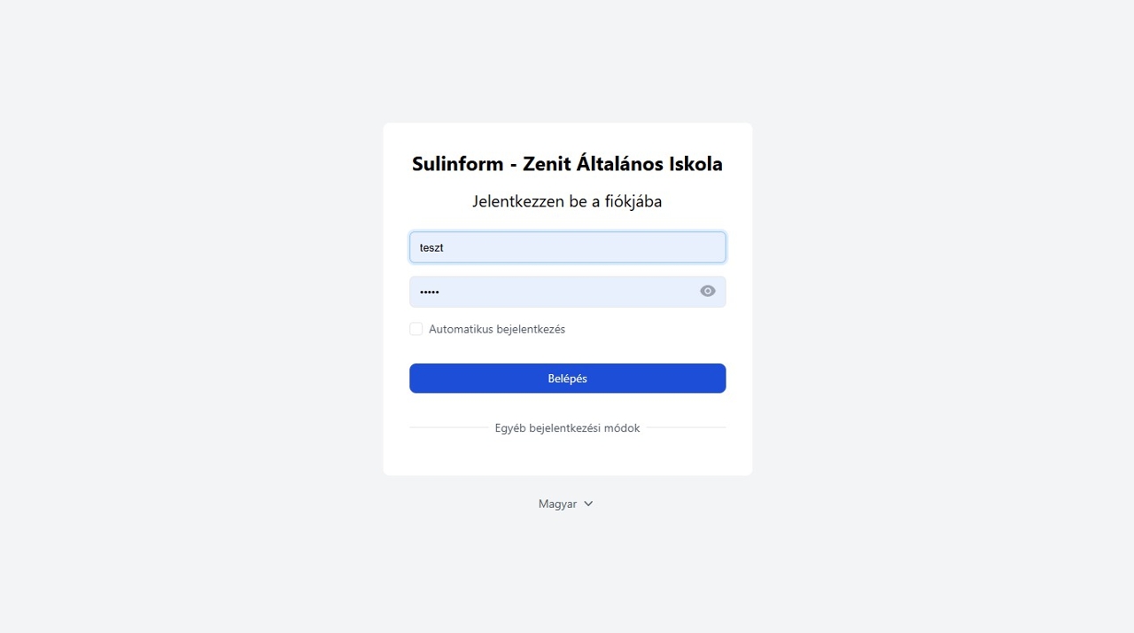Open the Magyar language selector
The image size is (1134, 633).
[565, 504]
